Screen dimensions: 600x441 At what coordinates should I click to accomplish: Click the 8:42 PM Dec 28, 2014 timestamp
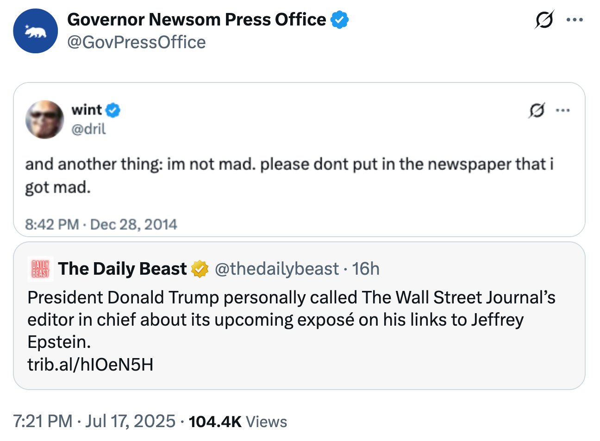click(101, 225)
